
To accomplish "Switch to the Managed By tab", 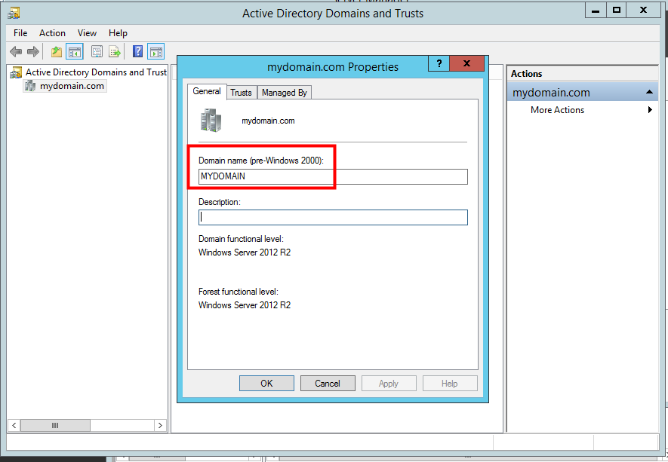I will 285,93.
